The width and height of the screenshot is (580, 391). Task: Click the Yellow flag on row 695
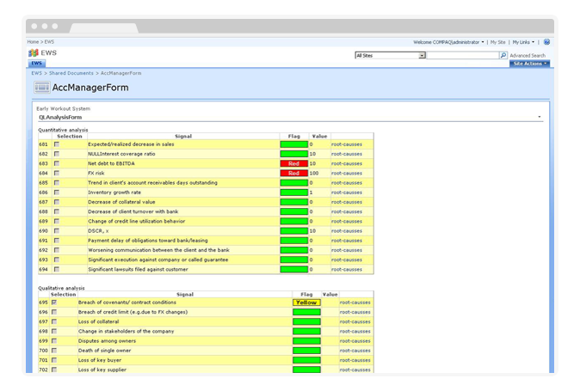tap(306, 302)
